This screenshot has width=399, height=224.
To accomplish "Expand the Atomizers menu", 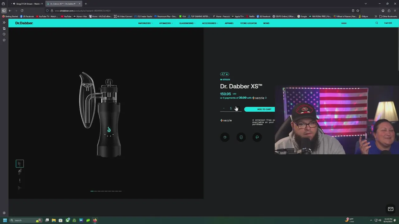I will pos(166,23).
